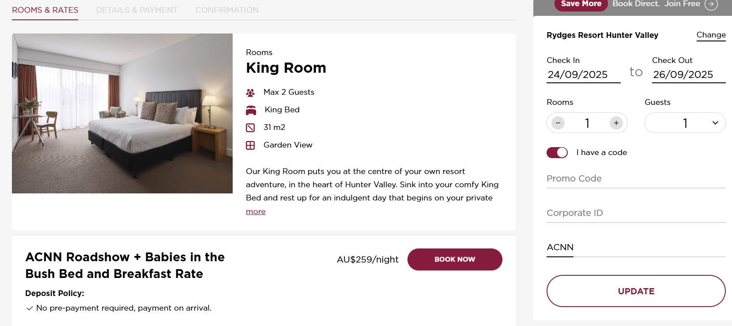Image resolution: width=732 pixels, height=326 pixels.
Task: Click the Promo Code input field
Action: (636, 178)
